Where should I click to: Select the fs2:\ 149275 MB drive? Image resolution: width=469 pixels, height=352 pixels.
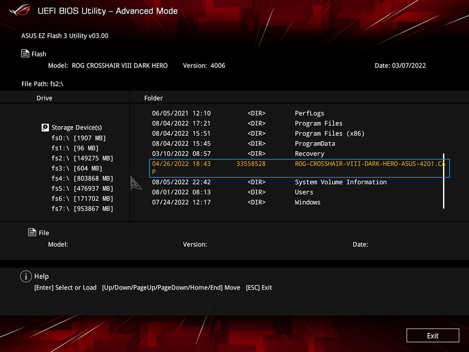pyautogui.click(x=82, y=158)
